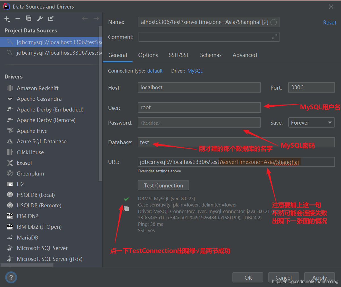
Task: Click the make global import icon
Action: 51,19
